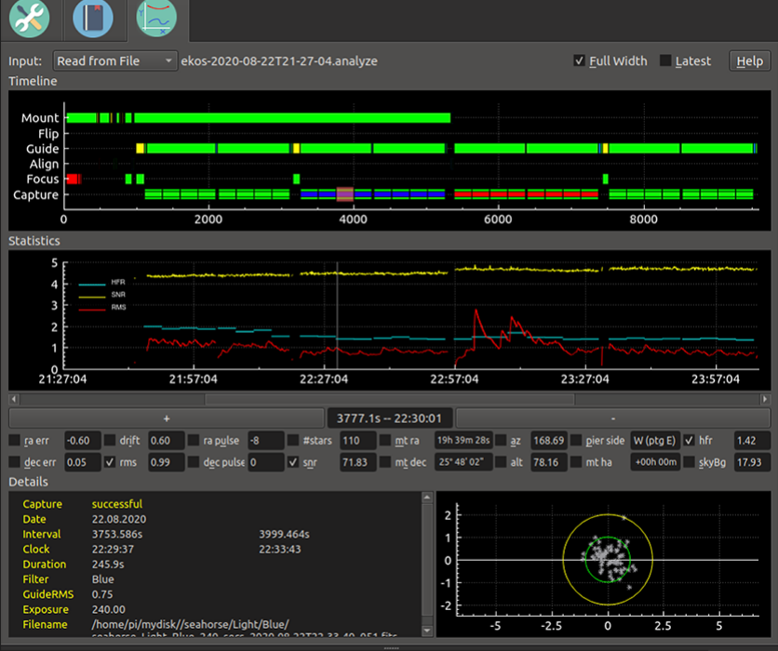This screenshot has width=778, height=651.
Task: Toggle the snr checkbox off
Action: 294,462
